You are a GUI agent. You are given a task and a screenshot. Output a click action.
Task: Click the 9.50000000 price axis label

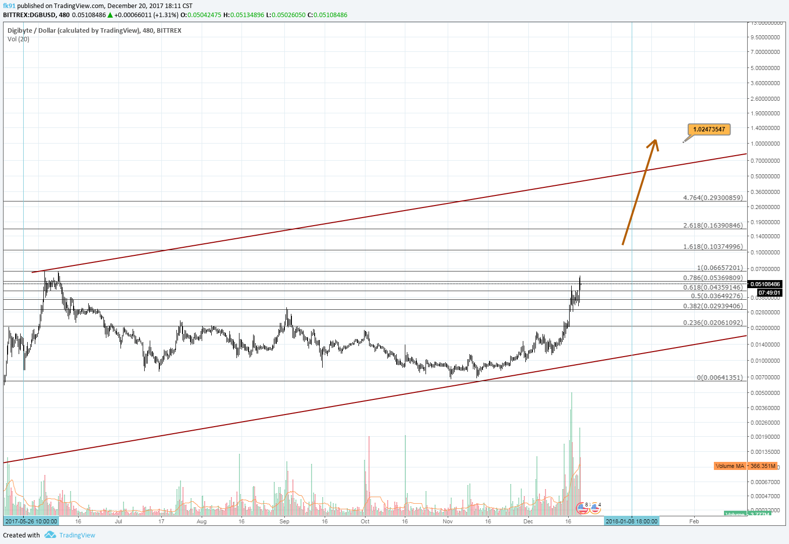[765, 37]
